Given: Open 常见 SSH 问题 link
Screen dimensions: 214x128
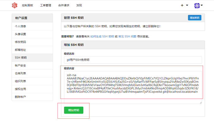Looking at the screenshot, I should [x=127, y=36].
